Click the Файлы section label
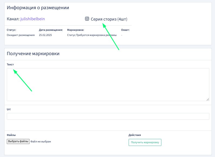Screen dimensions: 215x157 [11, 135]
